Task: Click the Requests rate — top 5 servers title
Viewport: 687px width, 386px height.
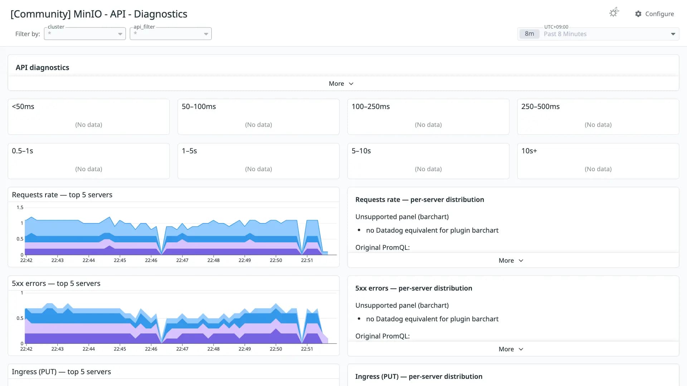Action: pos(62,195)
